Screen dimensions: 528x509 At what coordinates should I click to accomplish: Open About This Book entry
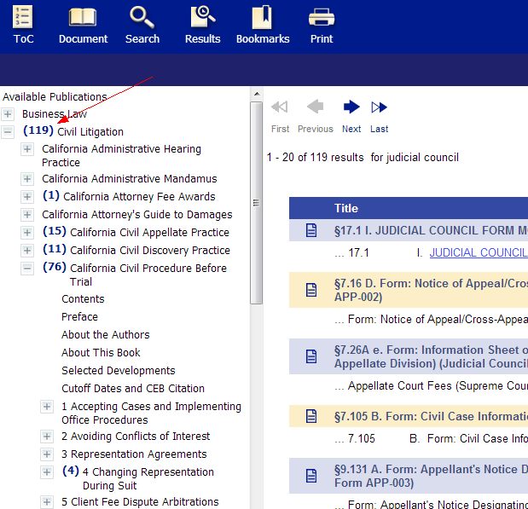click(x=101, y=352)
